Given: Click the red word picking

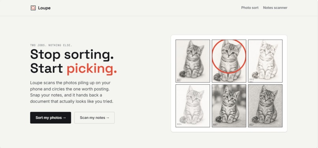Looking at the screenshot, I should pos(92,69).
